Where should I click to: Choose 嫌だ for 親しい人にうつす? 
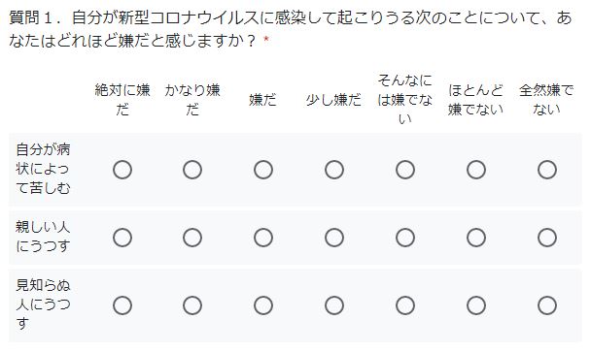click(x=263, y=238)
